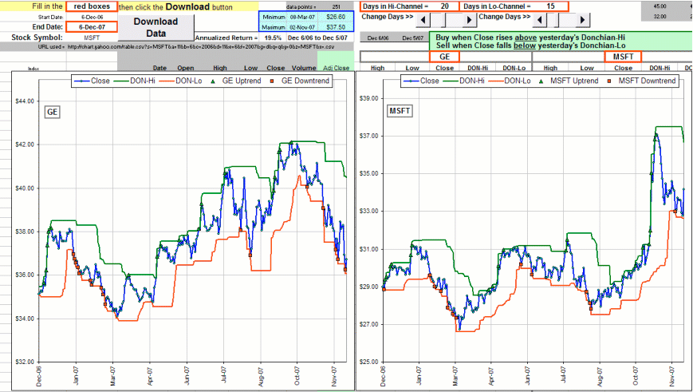Select the green Adj Close column header
This screenshot has height=392, width=693.
pos(336,68)
